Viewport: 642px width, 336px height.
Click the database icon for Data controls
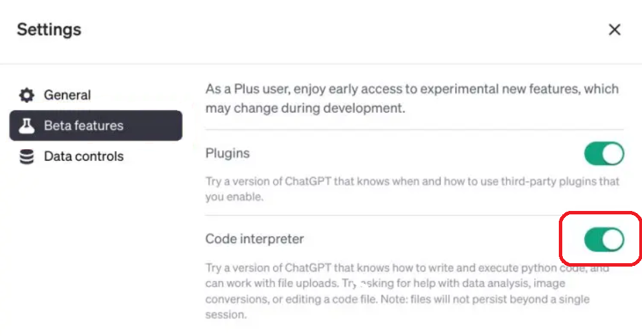27,157
